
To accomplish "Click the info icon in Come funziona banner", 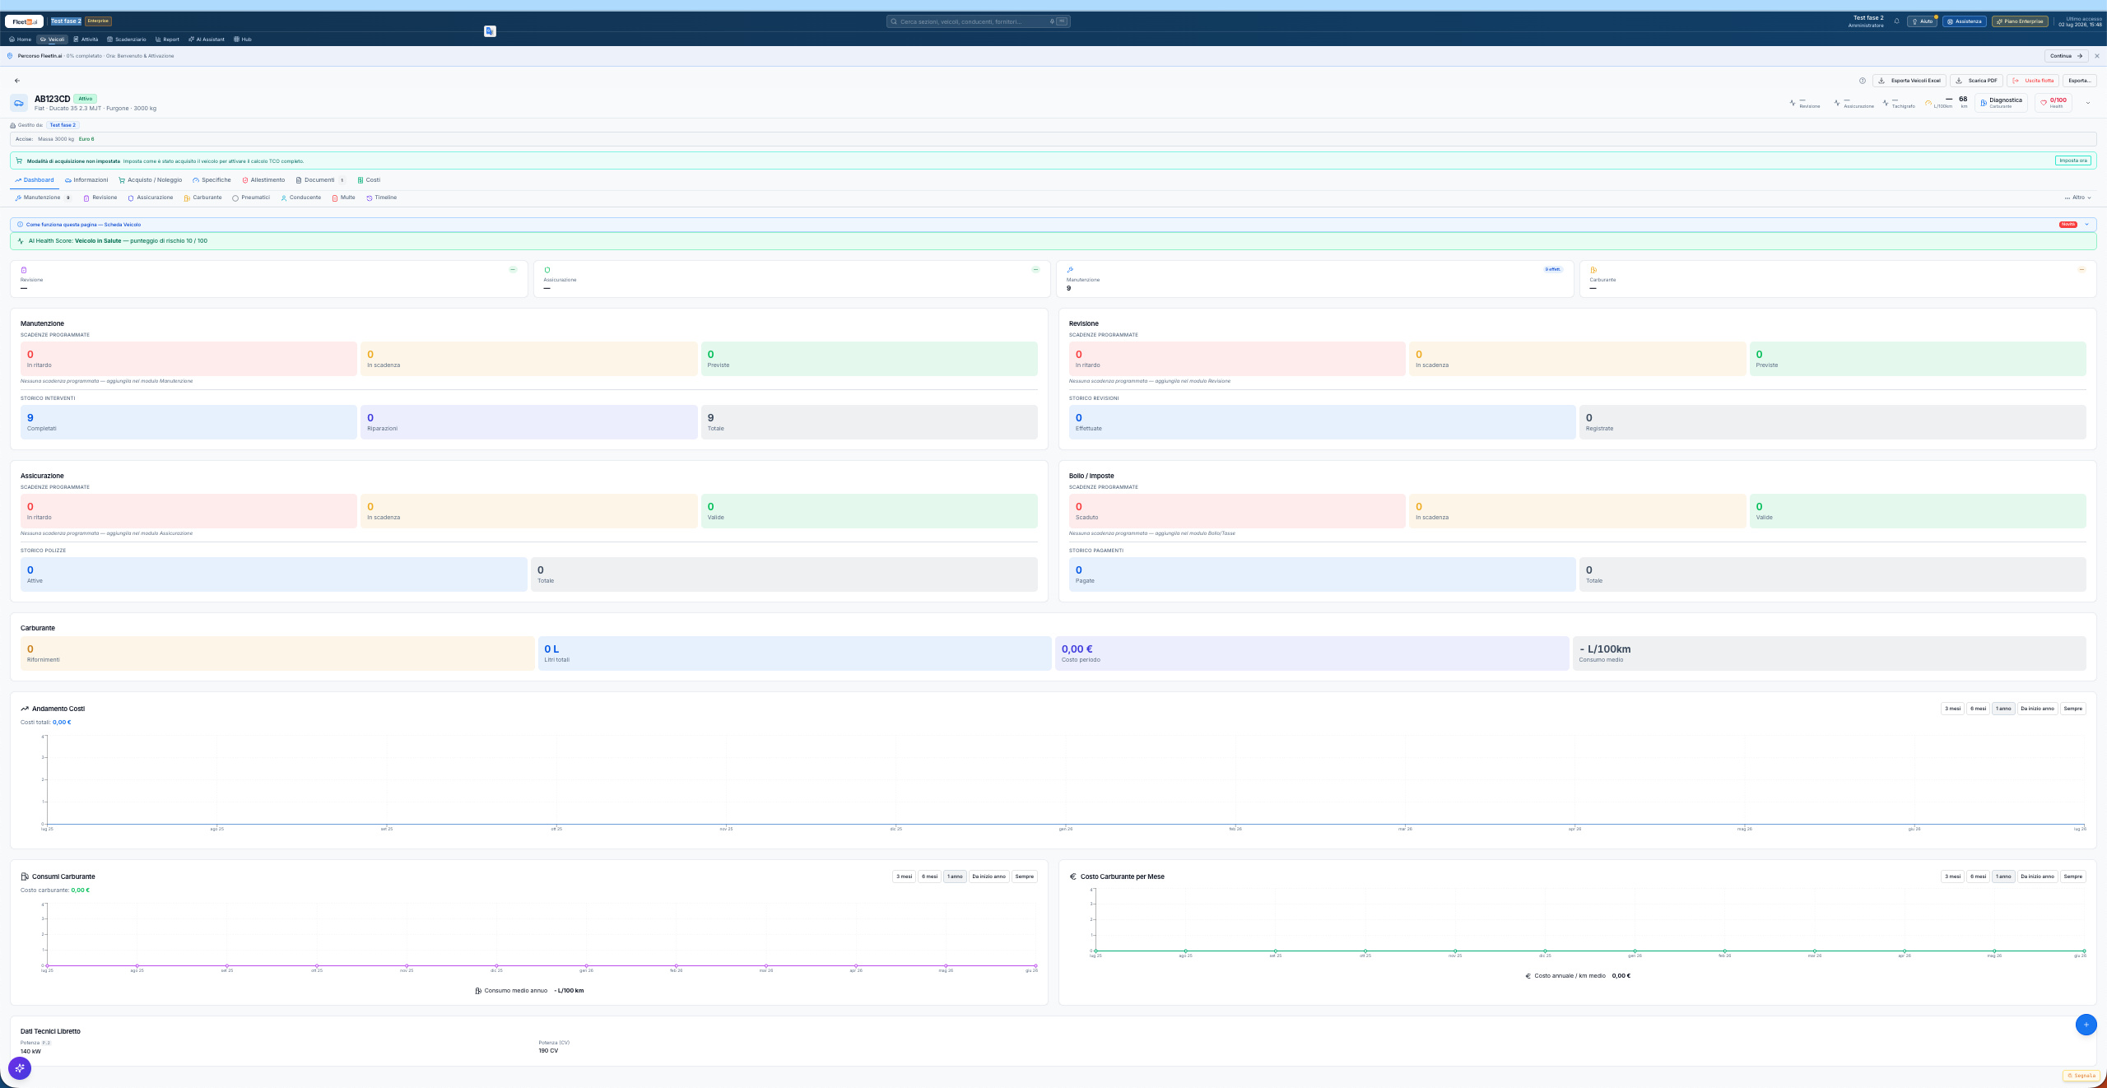I will coord(20,225).
